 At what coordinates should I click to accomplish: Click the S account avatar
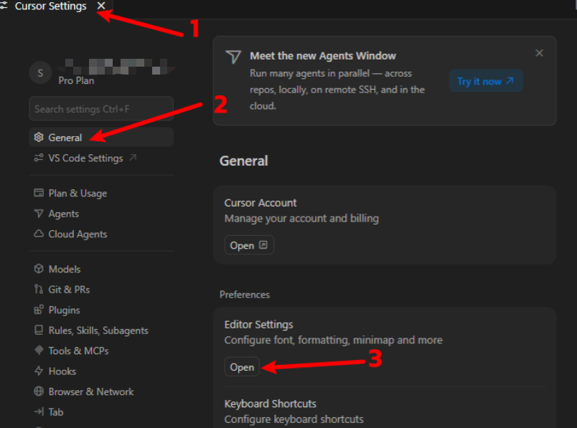pyautogui.click(x=40, y=72)
